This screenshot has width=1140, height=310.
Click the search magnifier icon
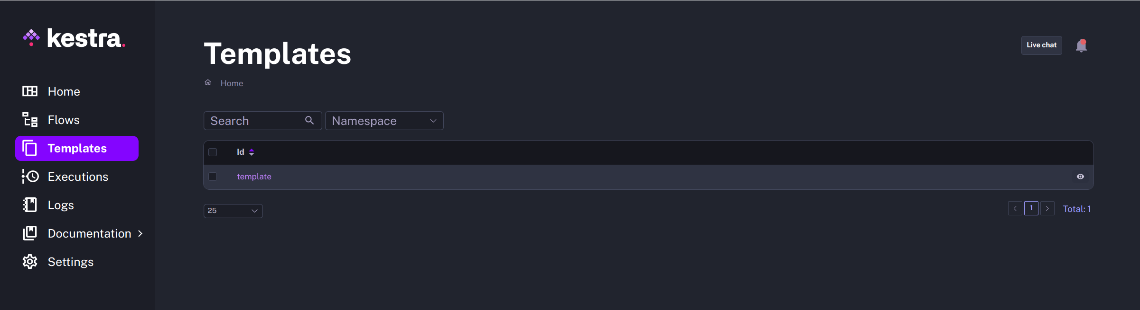pos(309,120)
